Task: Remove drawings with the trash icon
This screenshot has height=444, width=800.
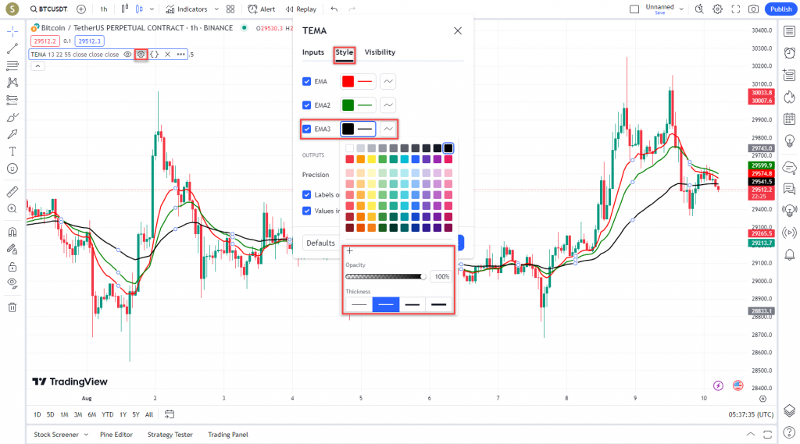Action: pyautogui.click(x=12, y=307)
